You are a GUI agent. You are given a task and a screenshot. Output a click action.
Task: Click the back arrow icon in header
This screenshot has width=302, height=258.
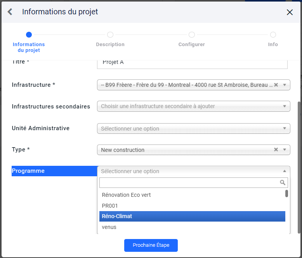(x=10, y=12)
